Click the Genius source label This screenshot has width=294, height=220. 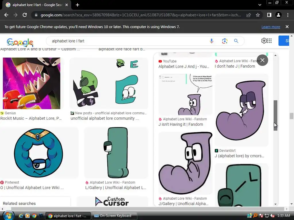(x=10, y=113)
